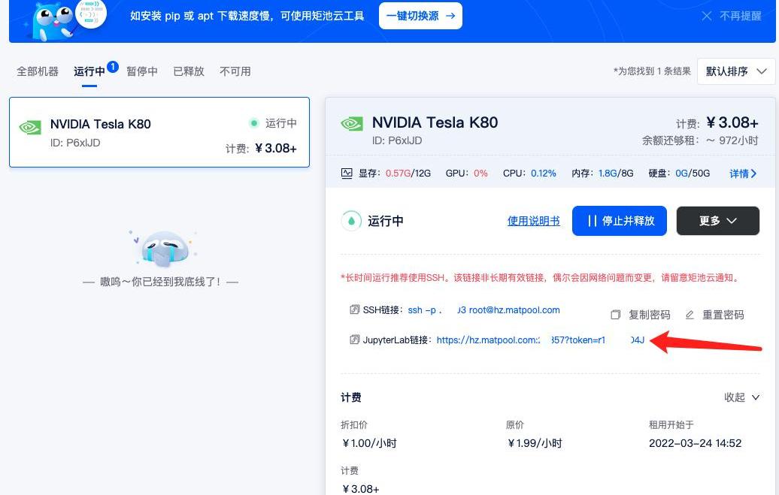The width and height of the screenshot is (779, 495).
Task: Copy JupyterLab link using its copy icon
Action: click(x=354, y=340)
